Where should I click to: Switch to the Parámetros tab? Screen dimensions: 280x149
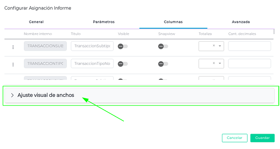(x=104, y=22)
